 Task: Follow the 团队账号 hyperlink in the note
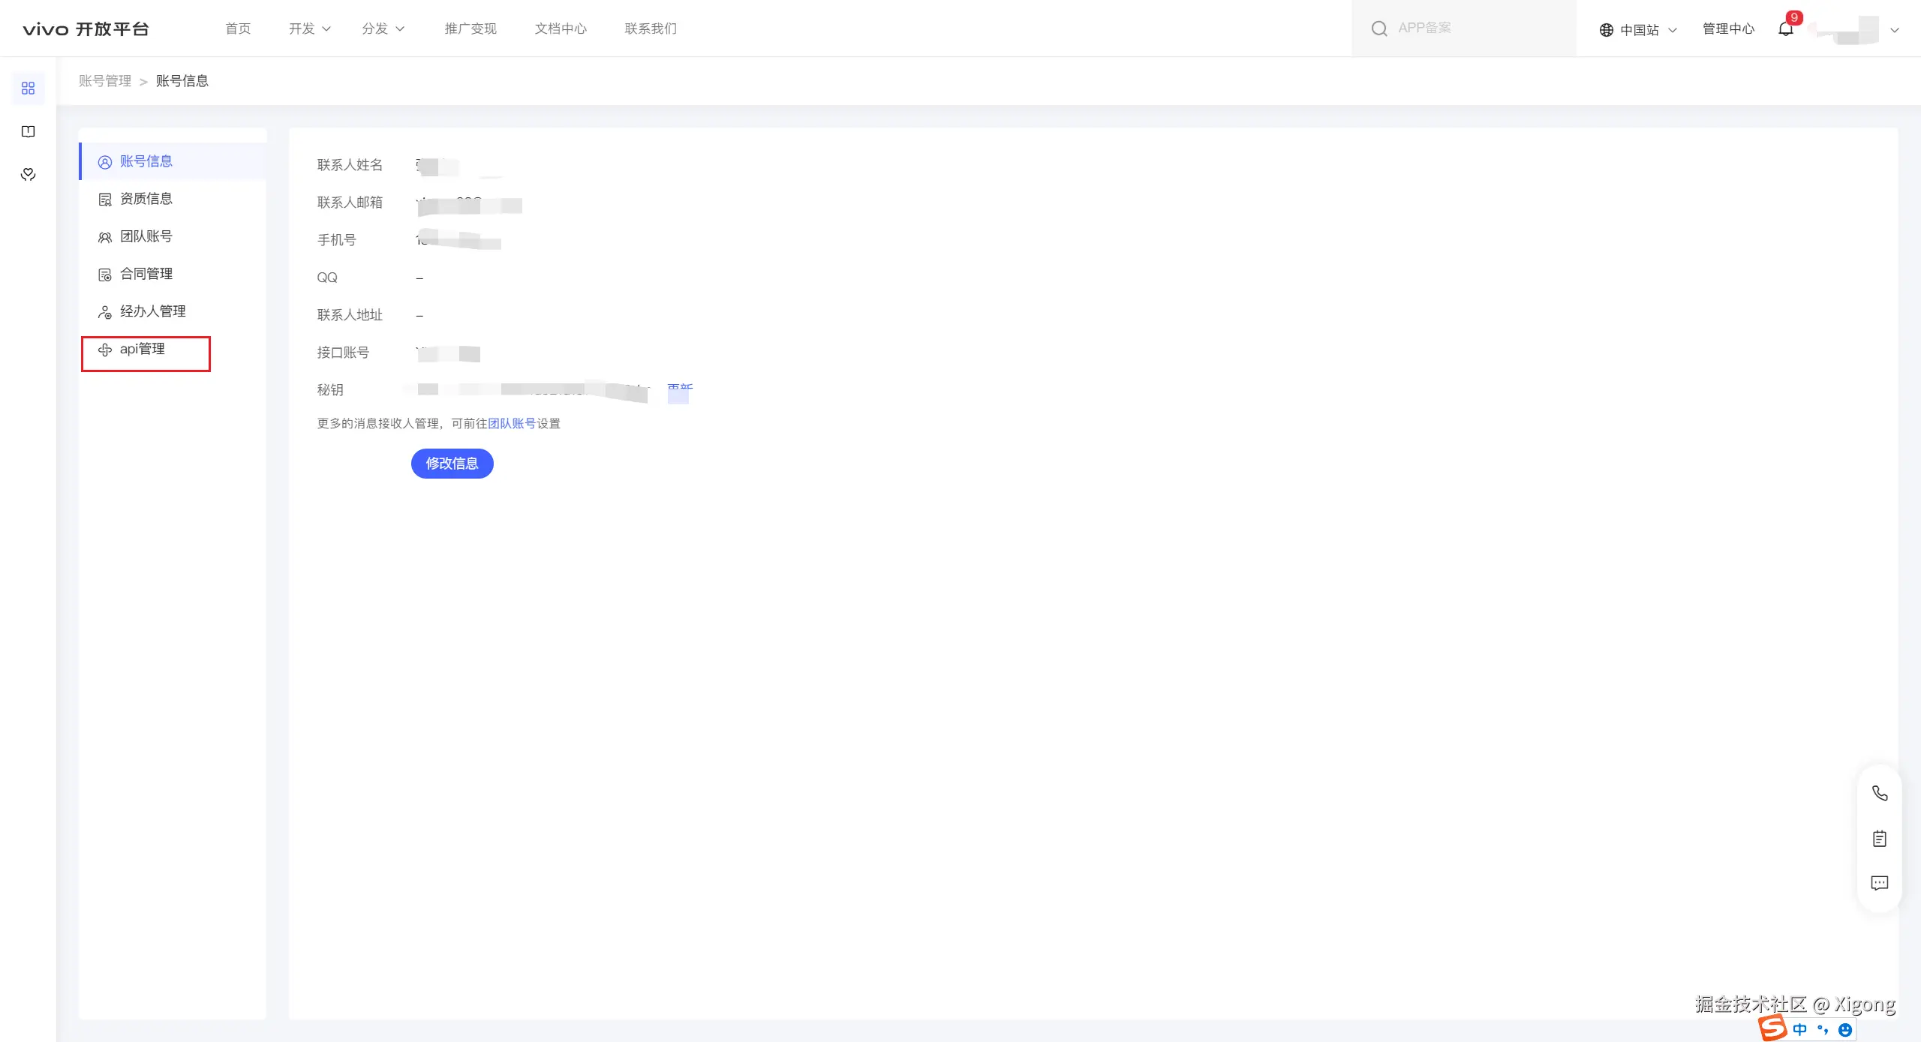512,423
